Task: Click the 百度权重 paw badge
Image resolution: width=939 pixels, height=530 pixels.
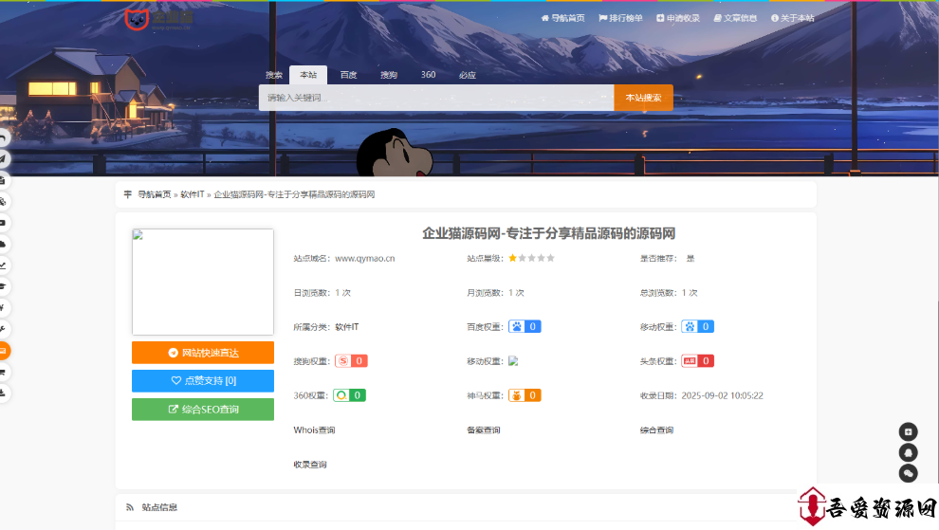Action: coord(525,326)
